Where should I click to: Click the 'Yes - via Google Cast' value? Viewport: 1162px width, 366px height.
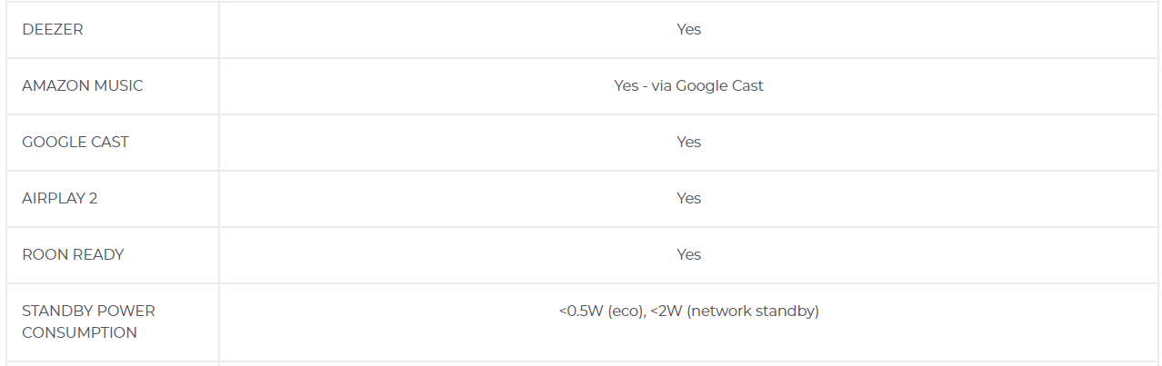(688, 85)
